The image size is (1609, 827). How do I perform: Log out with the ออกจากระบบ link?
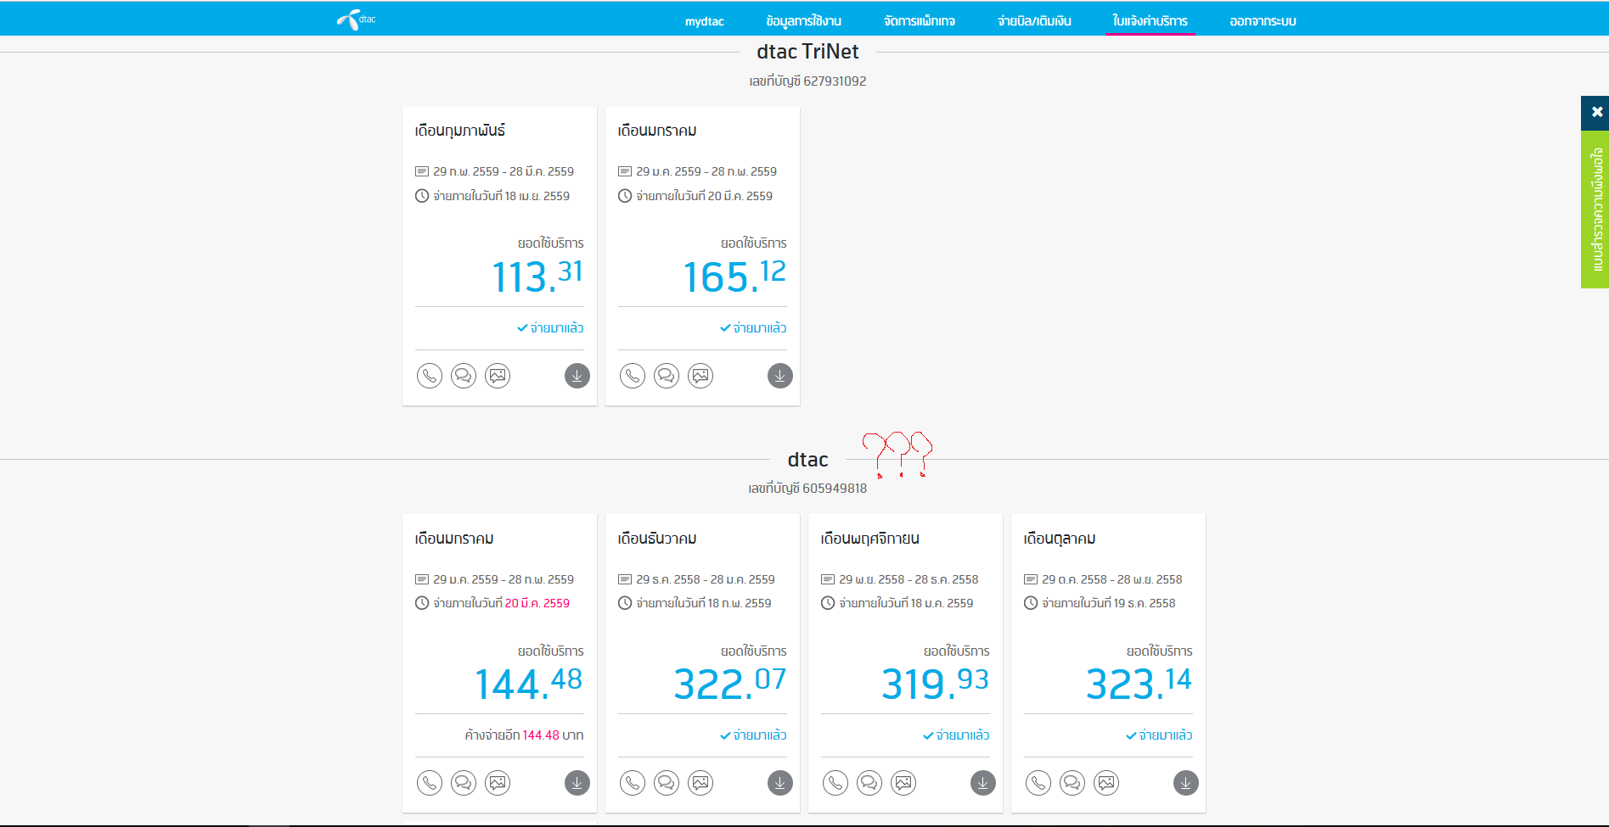(x=1263, y=21)
